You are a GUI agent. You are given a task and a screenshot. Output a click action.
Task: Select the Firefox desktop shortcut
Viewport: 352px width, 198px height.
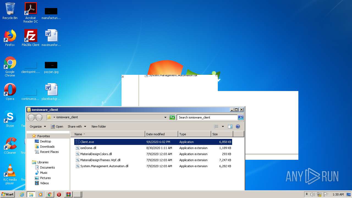click(10, 38)
